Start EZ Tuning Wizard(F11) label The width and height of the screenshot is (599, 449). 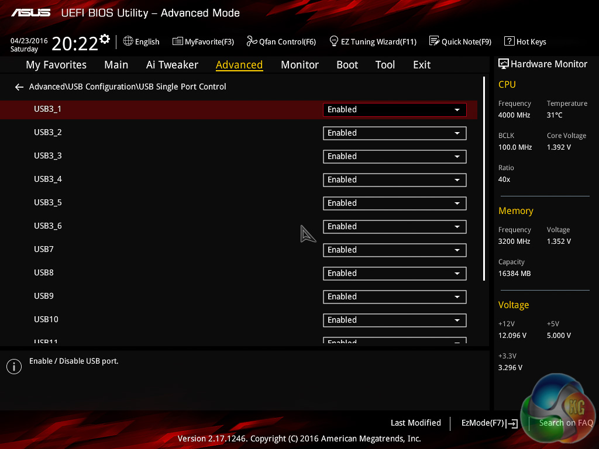pyautogui.click(x=378, y=42)
